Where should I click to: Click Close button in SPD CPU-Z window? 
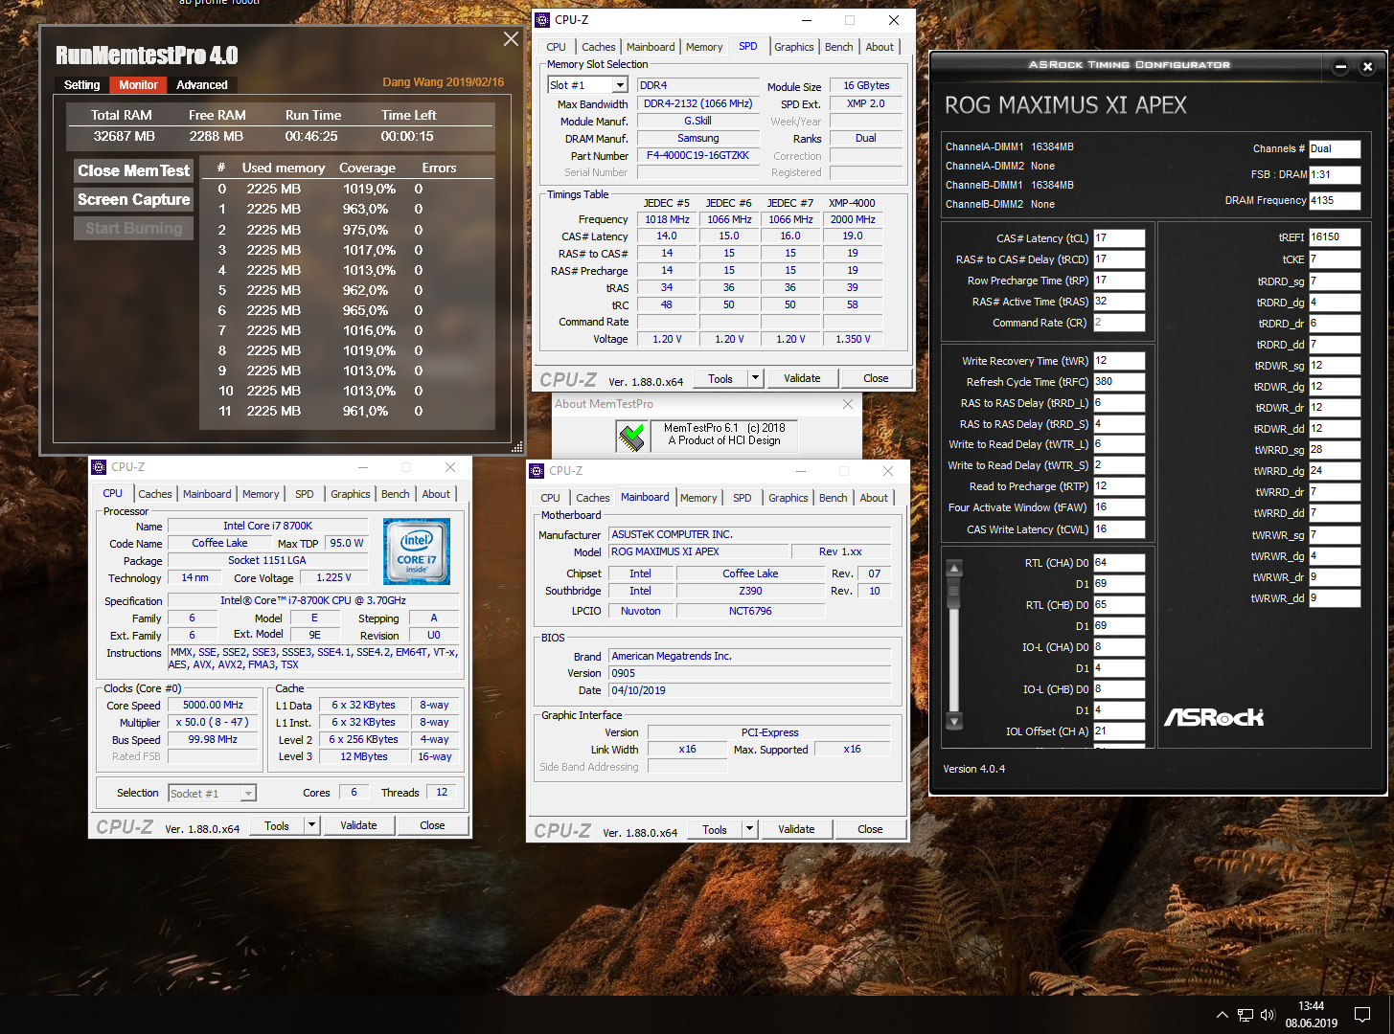(876, 378)
